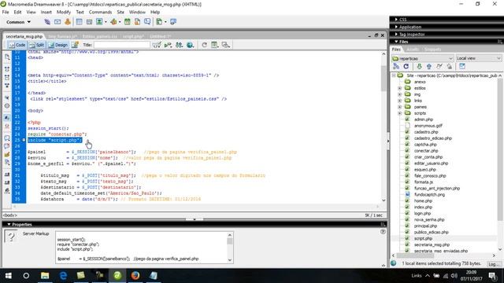Click the green Get Files arrow
Viewport: 504px width, 283px height.
pos(419,66)
